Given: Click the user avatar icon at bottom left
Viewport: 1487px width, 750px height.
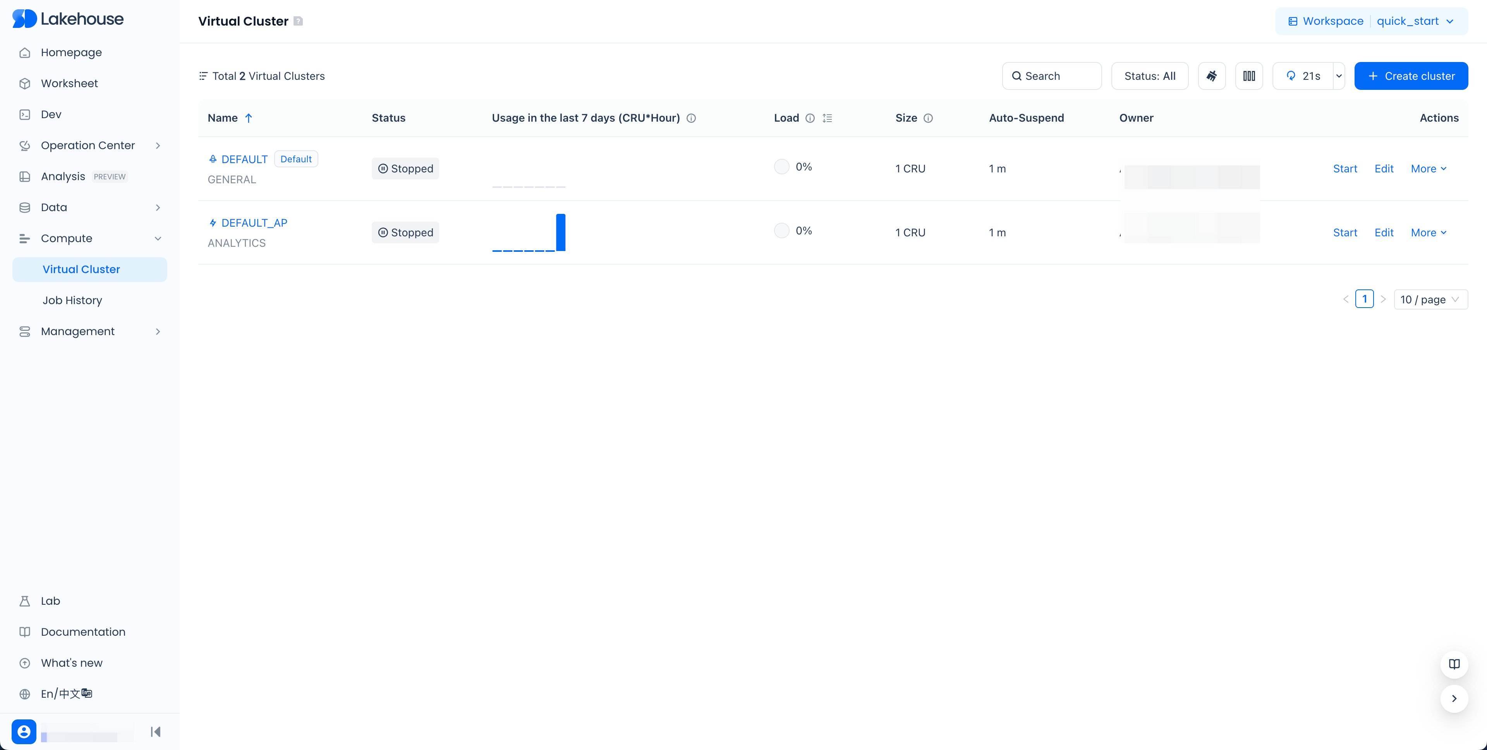Looking at the screenshot, I should pyautogui.click(x=24, y=731).
